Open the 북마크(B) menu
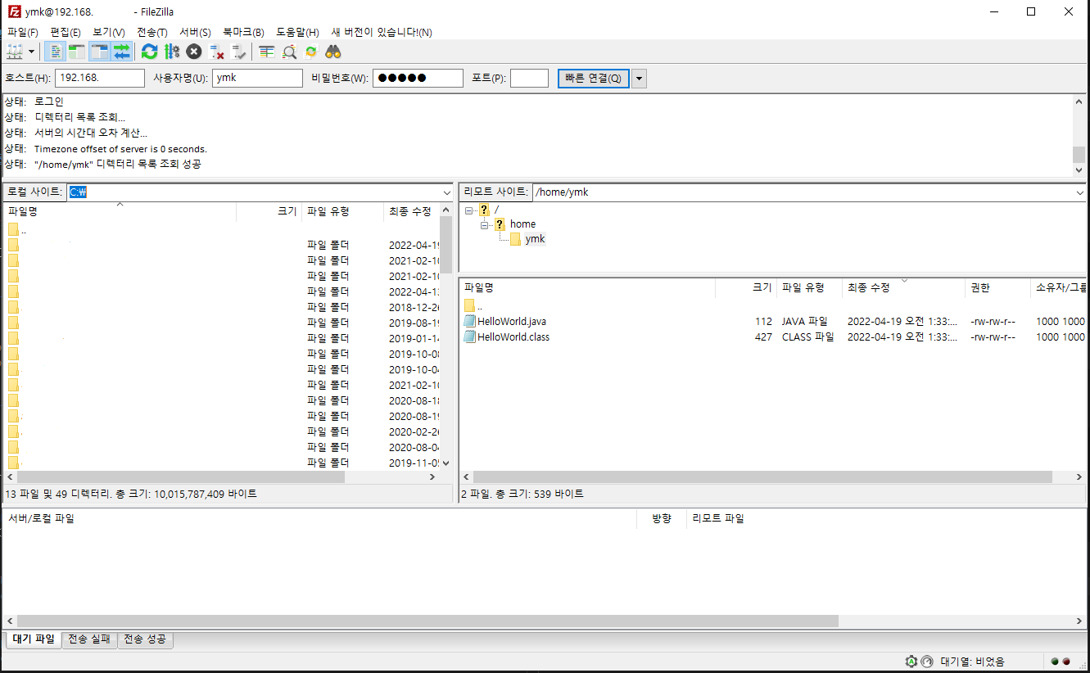The image size is (1090, 673). pos(243,32)
